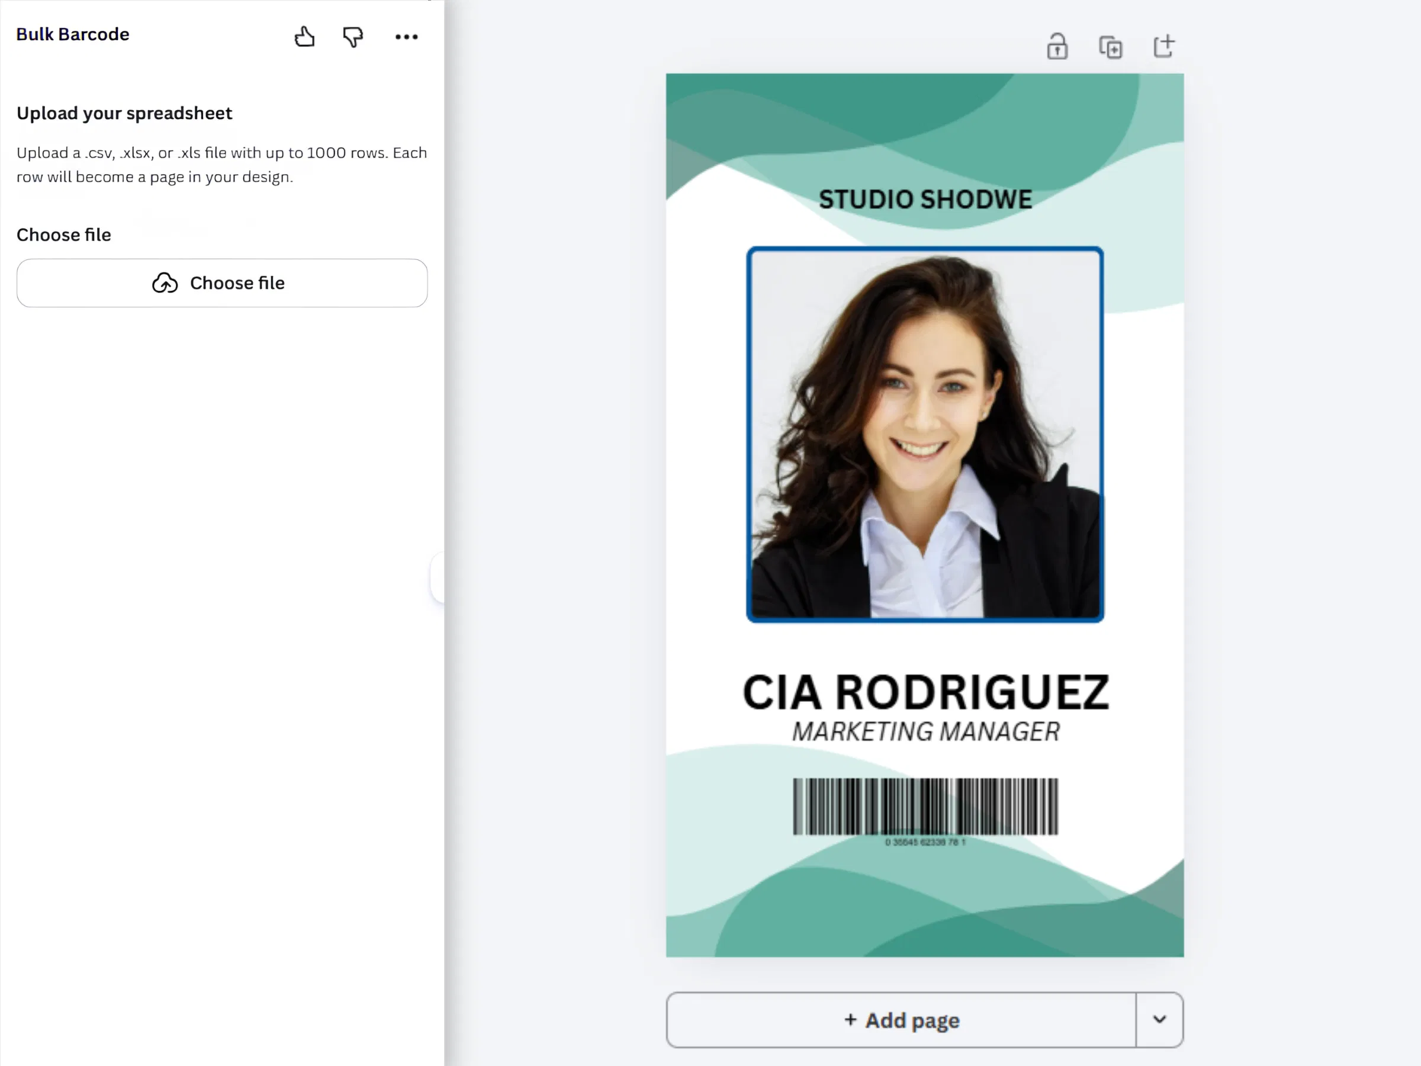Viewport: 1421px width, 1066px height.
Task: Select the "STUDIO SHODWE" text
Action: click(x=925, y=199)
